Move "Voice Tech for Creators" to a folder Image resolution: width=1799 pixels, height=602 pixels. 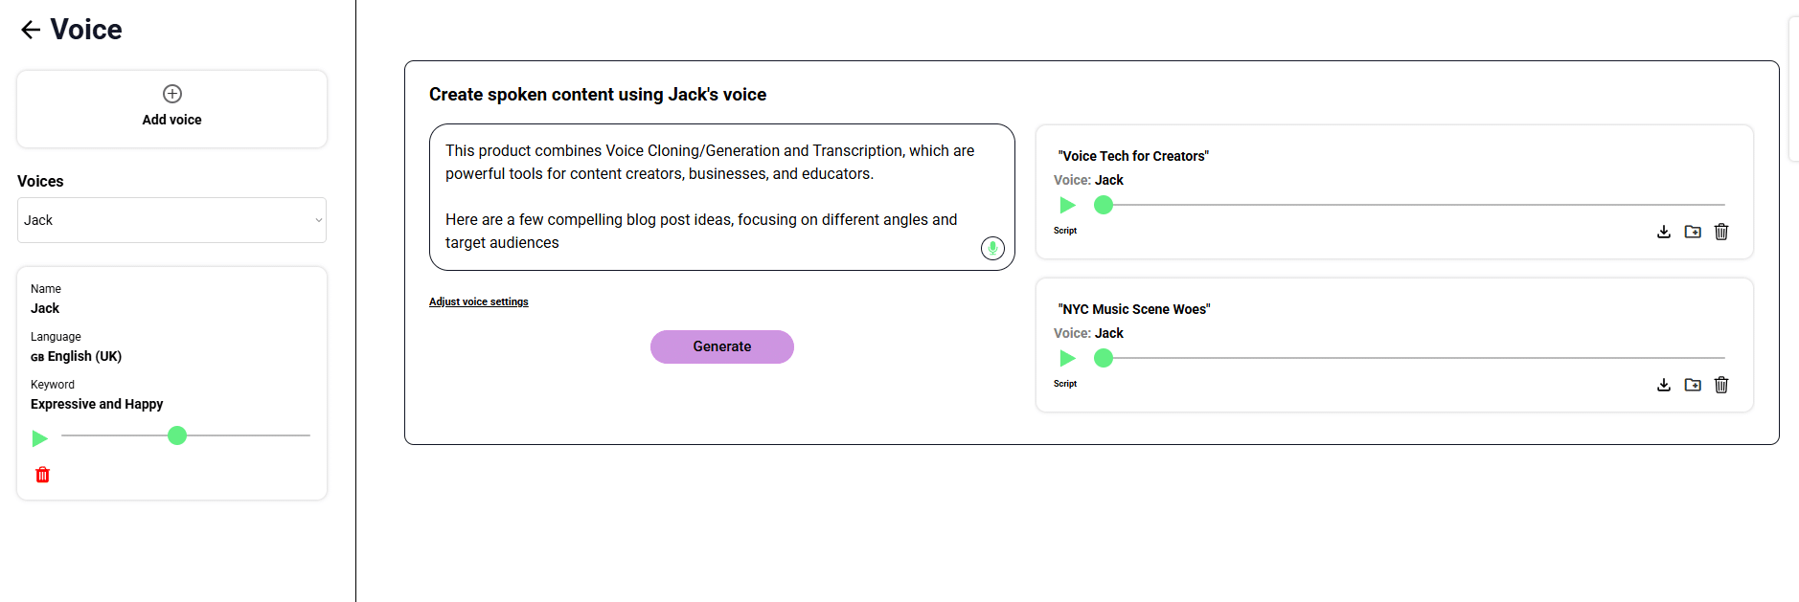pyautogui.click(x=1693, y=232)
